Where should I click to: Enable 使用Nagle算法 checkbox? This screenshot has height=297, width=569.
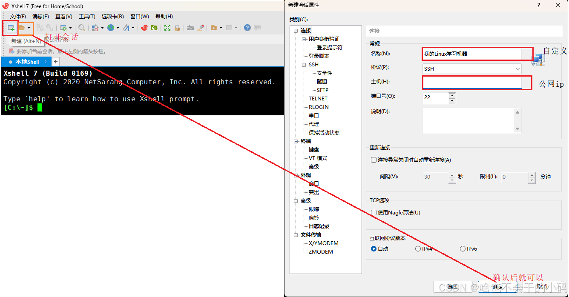pyautogui.click(x=374, y=212)
